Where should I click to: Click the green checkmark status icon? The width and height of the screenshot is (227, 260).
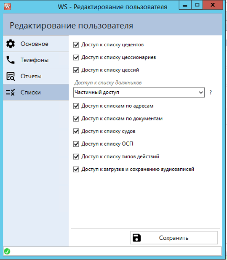(x=7, y=252)
